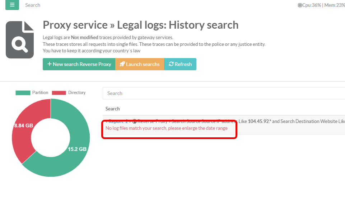345x199 pixels.
Task: Click the CPU chip icon in status
Action: coord(300,5)
